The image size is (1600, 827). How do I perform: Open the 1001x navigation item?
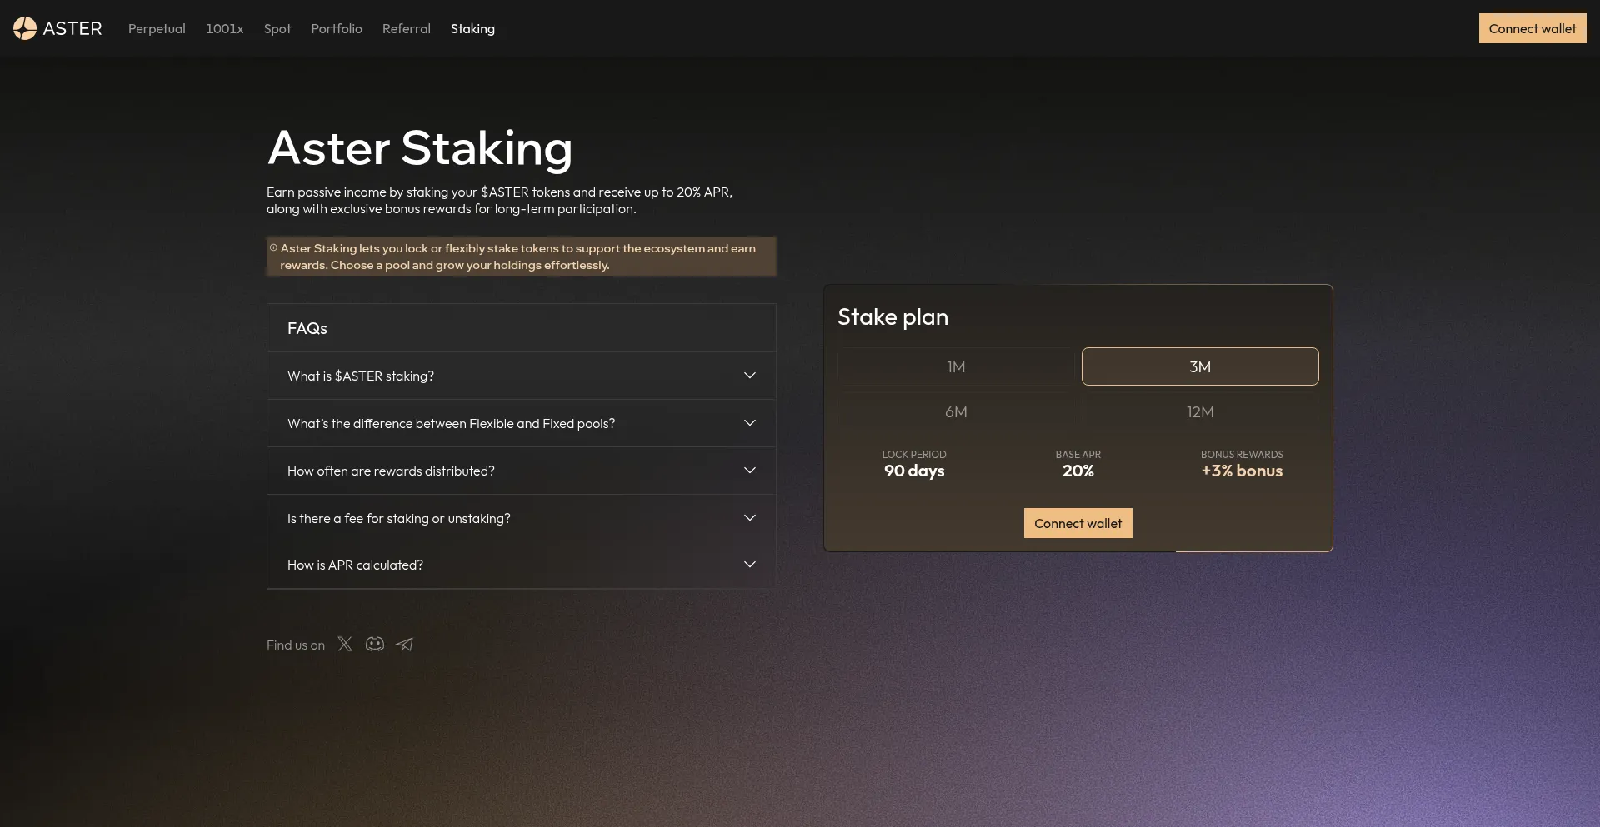225,29
